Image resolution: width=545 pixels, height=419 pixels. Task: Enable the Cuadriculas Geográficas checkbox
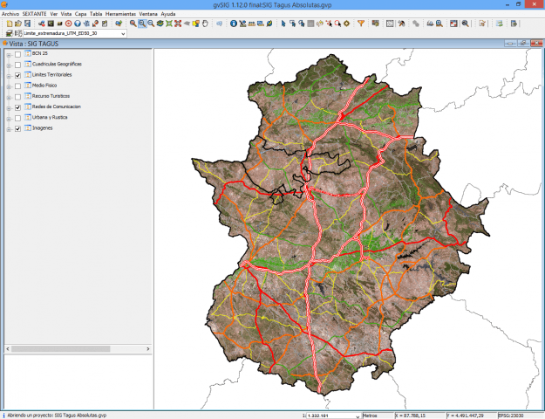(17, 65)
